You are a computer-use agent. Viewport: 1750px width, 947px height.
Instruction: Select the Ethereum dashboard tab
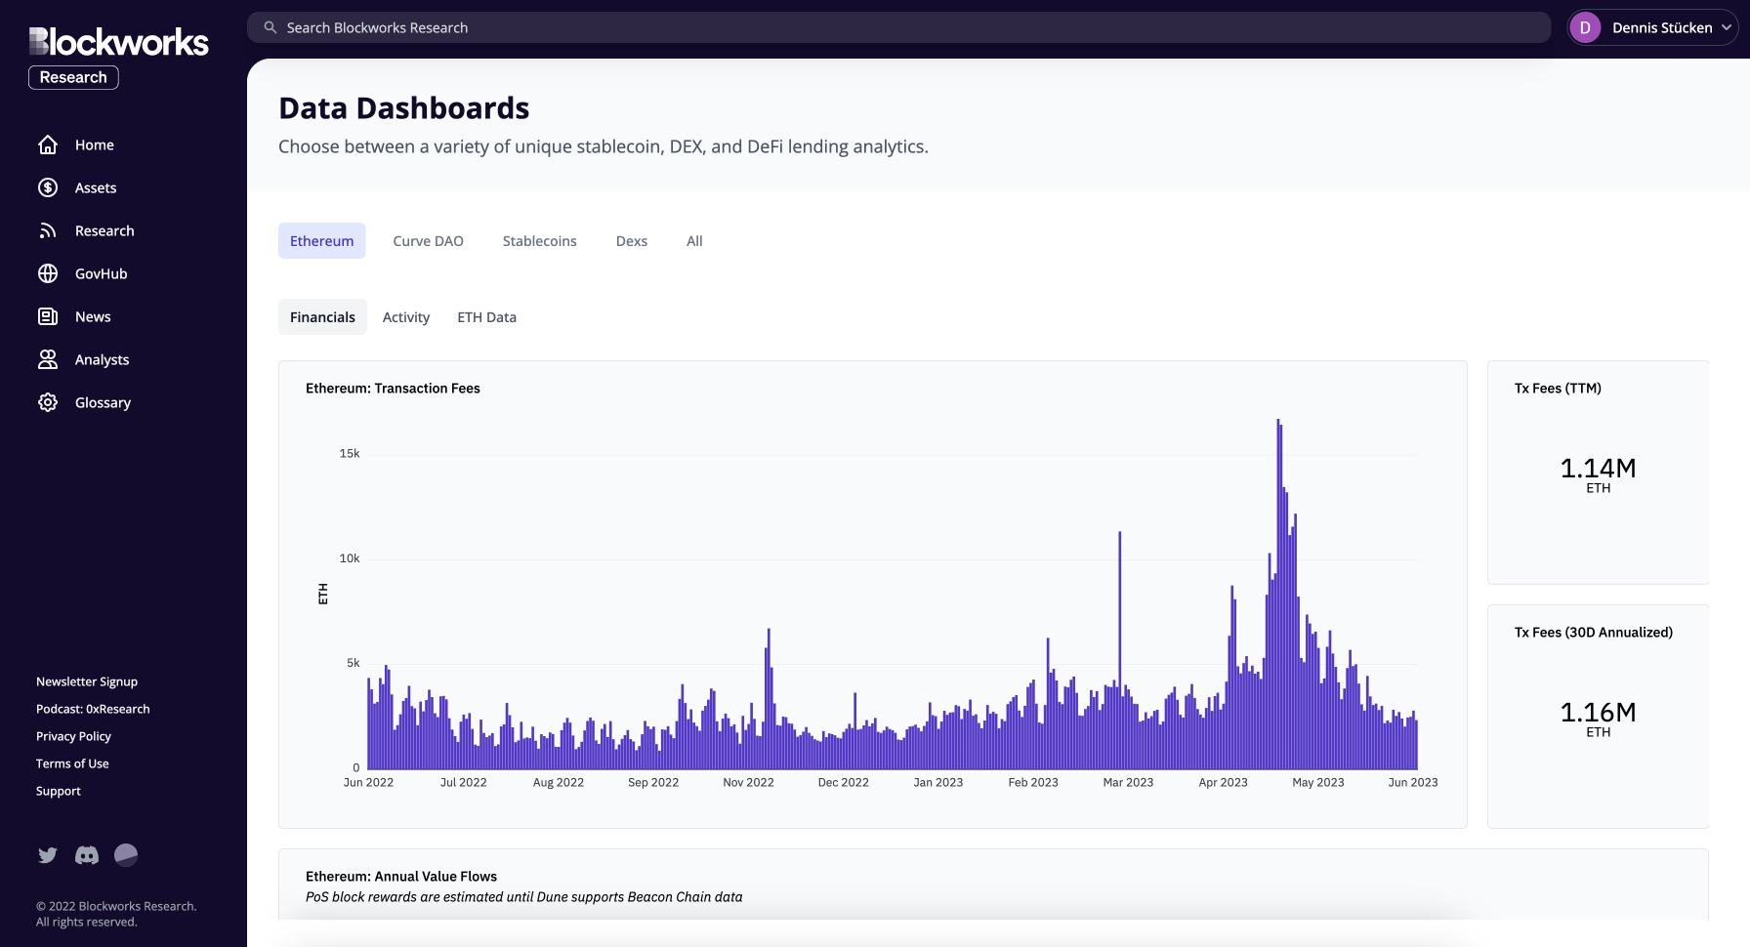[x=322, y=241]
